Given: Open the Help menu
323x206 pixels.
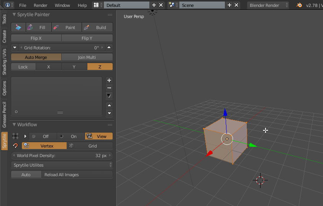Looking at the screenshot, I should 82,5.
